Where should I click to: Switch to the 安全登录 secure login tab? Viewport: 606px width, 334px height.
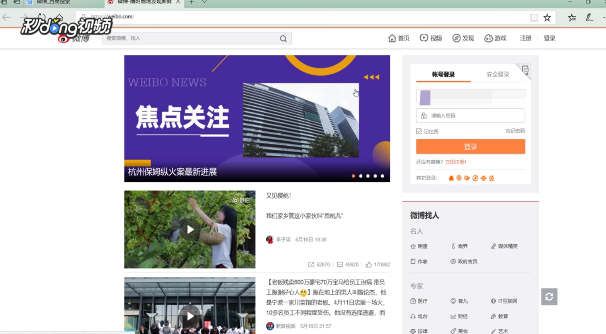pyautogui.click(x=498, y=74)
